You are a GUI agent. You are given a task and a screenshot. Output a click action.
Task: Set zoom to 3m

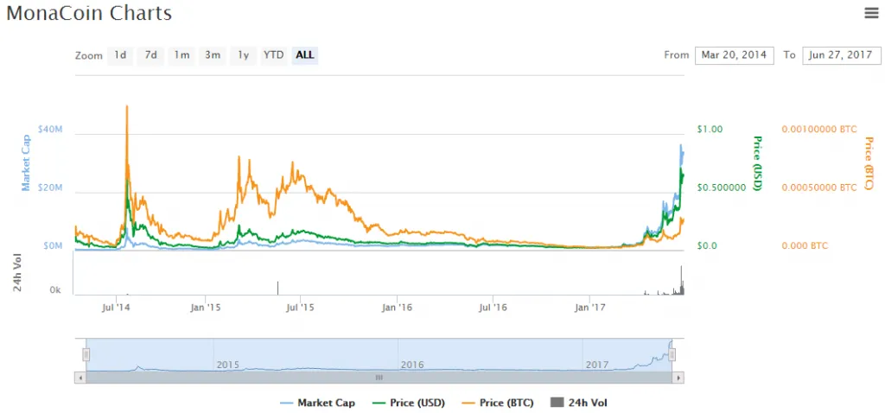pyautogui.click(x=213, y=55)
